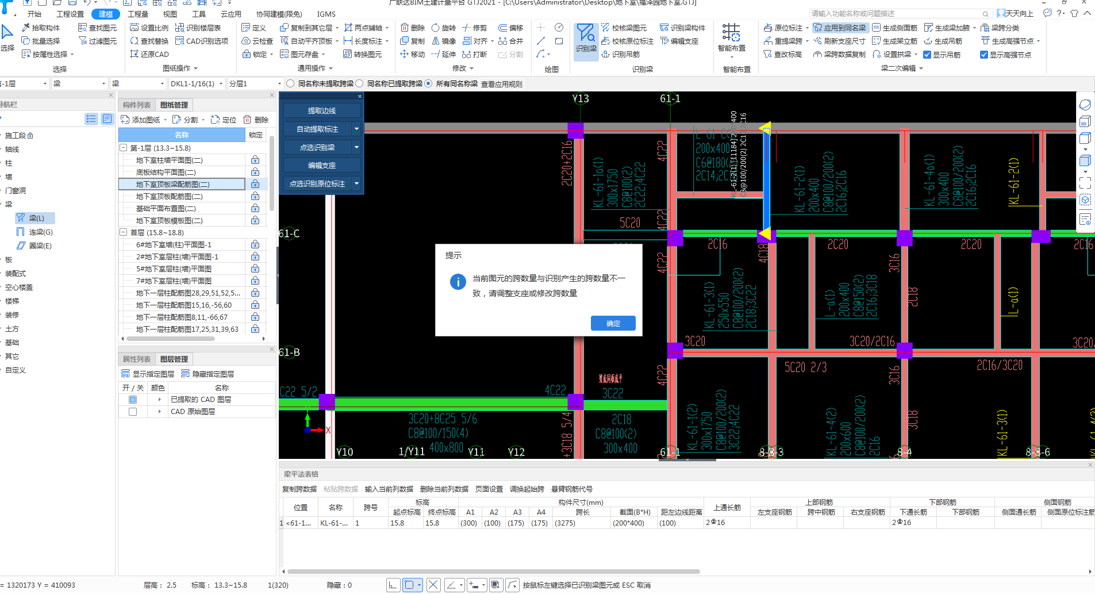Screen dimensions: 1095x594
Task: Select 同名称已提取跨梁 radio option
Action: point(360,83)
